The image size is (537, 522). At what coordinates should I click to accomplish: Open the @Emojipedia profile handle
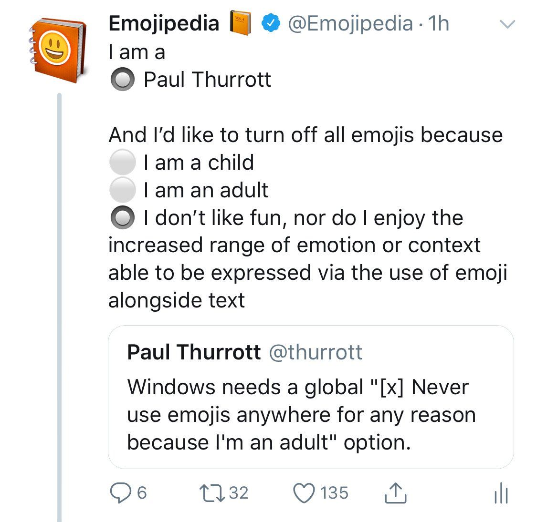[350, 23]
